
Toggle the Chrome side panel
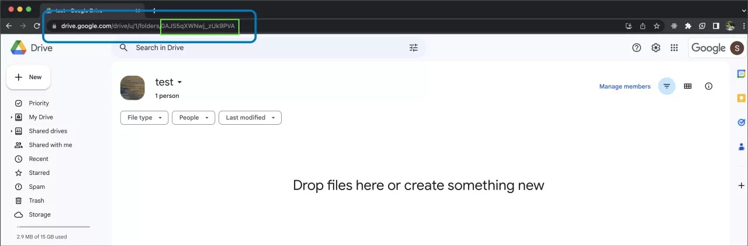(716, 26)
